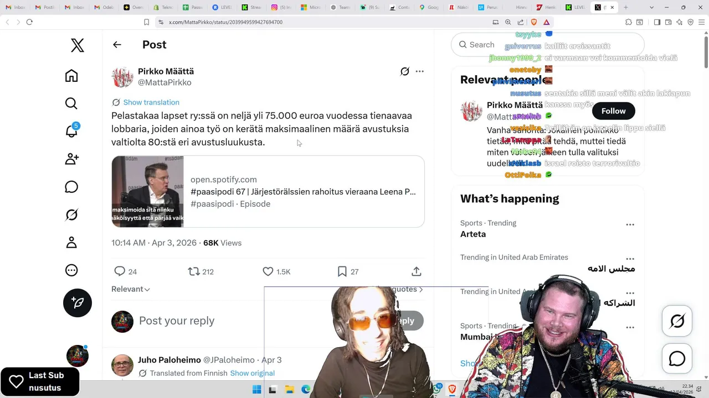Open Notifications bell with 5 badge

pos(71,131)
